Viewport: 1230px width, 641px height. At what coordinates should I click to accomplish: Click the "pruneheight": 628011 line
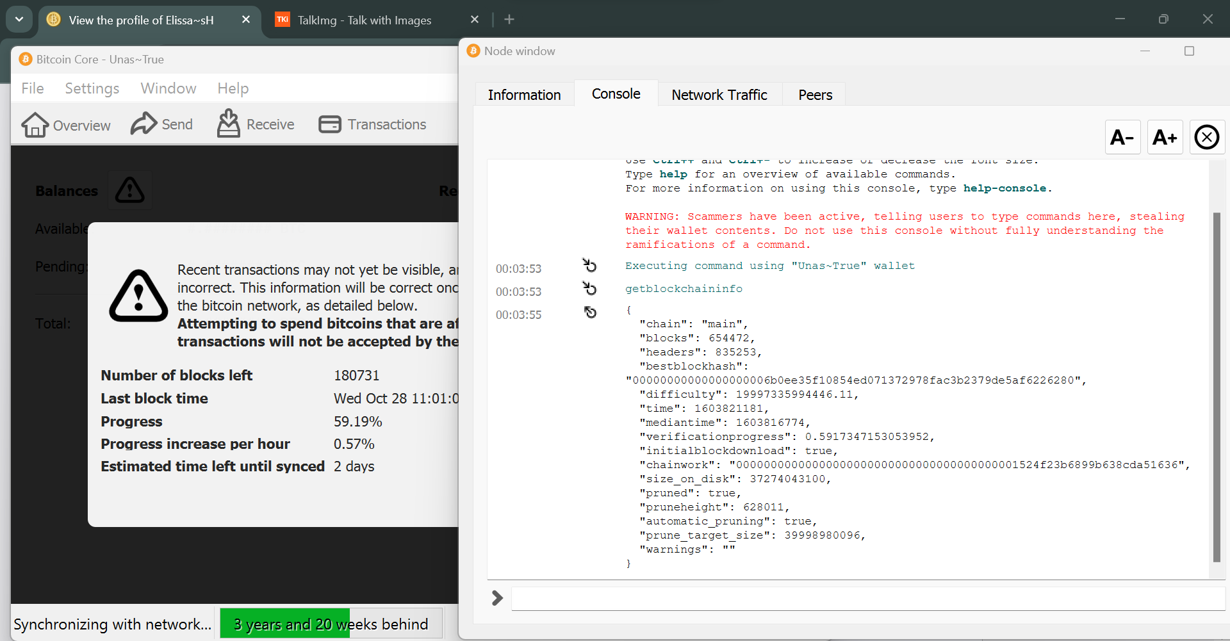click(714, 507)
